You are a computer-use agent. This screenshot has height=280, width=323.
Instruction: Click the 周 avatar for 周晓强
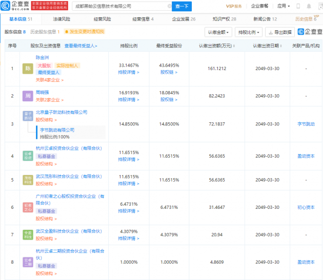(28, 96)
